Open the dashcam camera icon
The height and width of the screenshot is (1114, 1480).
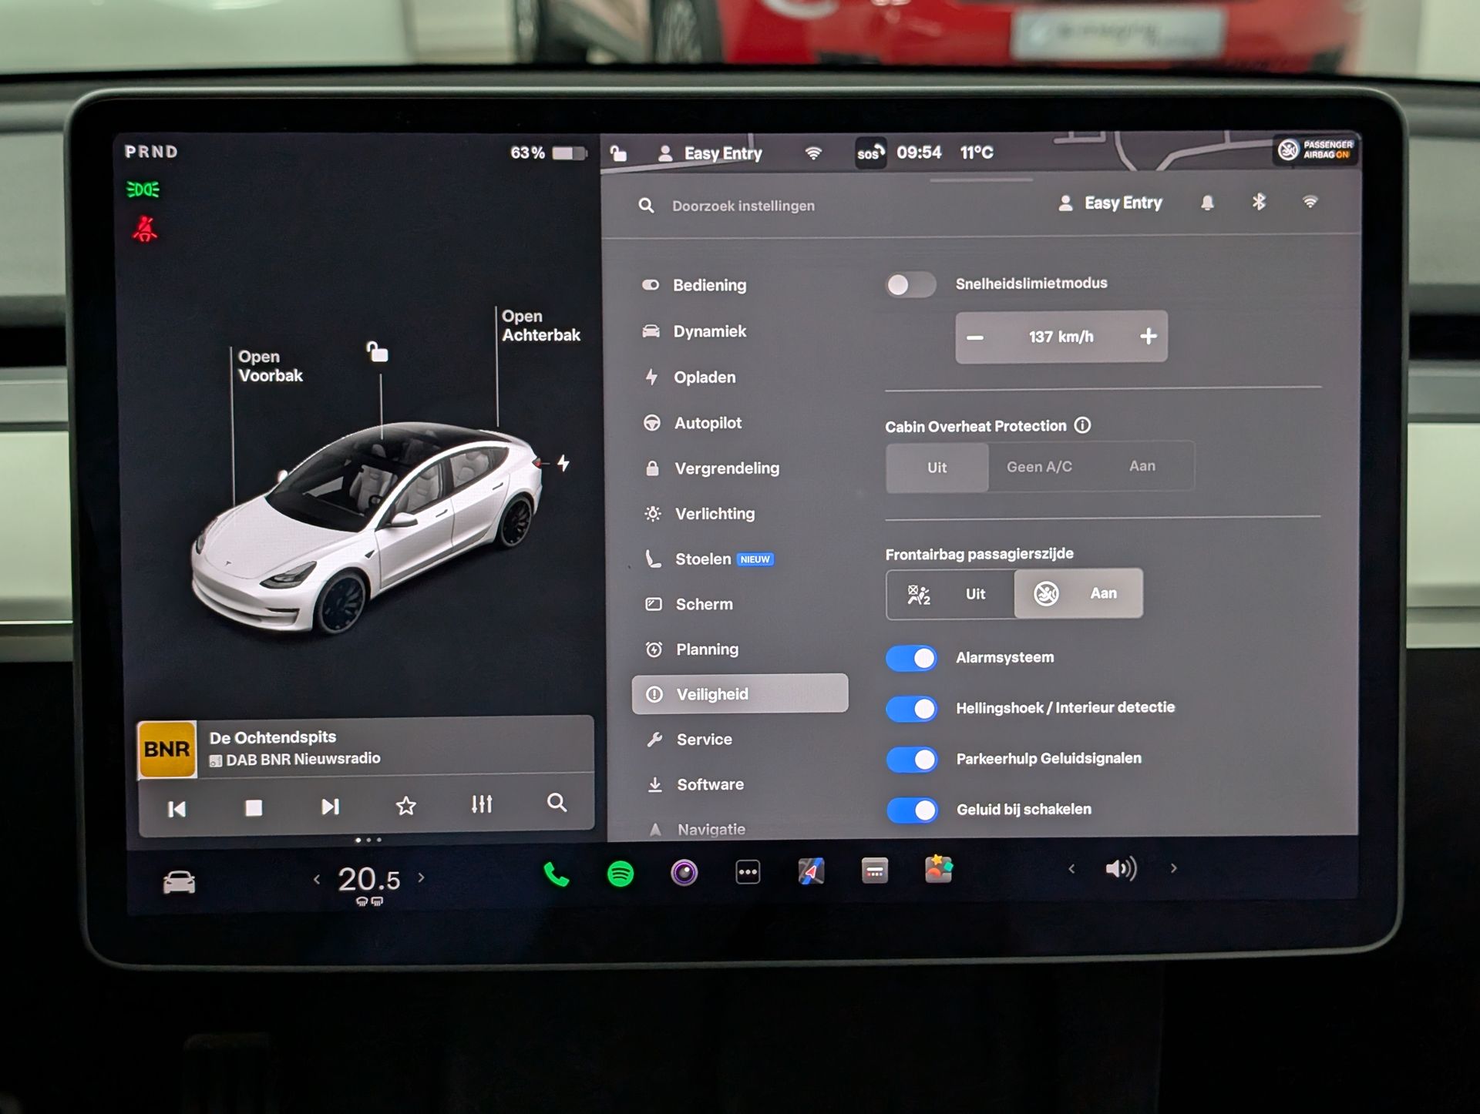(x=684, y=873)
